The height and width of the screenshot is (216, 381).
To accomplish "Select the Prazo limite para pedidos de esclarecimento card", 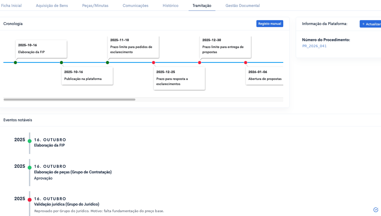I will 133,47.
